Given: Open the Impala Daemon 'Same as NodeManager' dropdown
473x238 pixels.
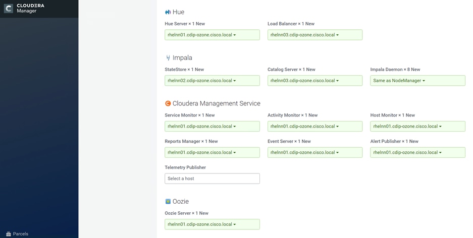Looking at the screenshot, I should click(418, 81).
